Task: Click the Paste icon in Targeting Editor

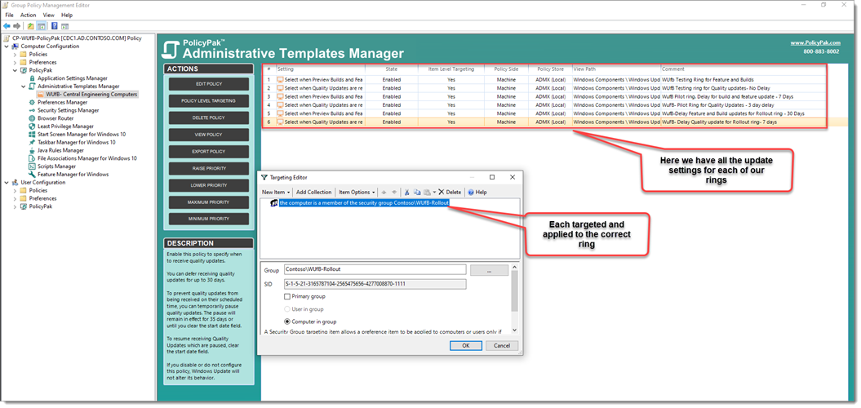Action: point(426,193)
